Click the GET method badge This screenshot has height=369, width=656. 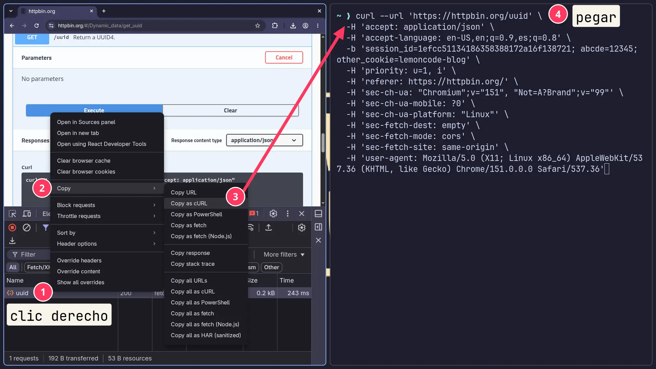click(x=32, y=38)
